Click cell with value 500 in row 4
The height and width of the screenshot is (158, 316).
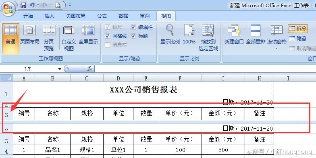223,150
